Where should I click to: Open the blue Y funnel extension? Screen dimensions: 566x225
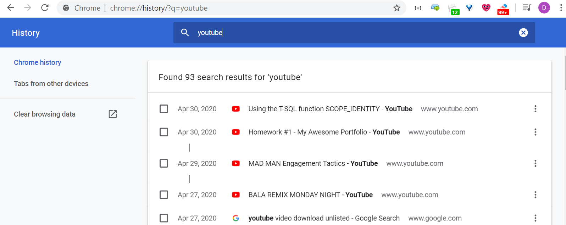(x=469, y=8)
